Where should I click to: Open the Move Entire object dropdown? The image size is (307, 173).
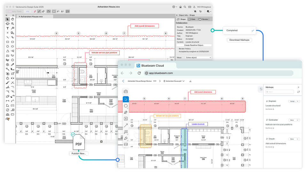pyautogui.click(x=199, y=58)
